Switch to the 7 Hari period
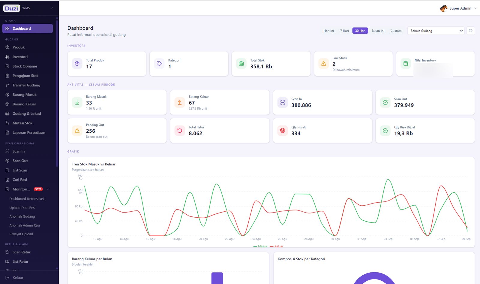This screenshot has width=480, height=284. point(344,31)
